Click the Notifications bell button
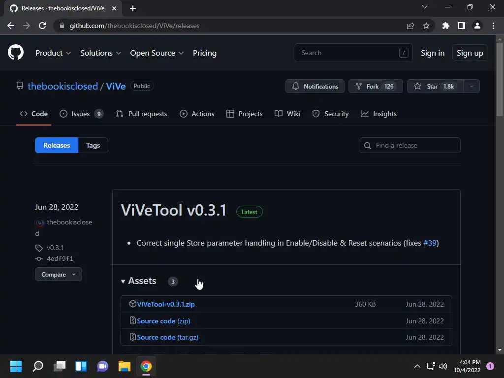Screen dimensions: 504x378 (315, 86)
